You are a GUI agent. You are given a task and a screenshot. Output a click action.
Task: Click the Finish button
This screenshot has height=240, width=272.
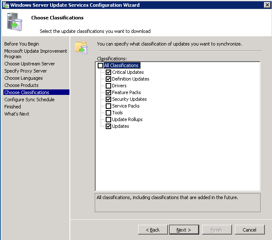[x=217, y=230]
